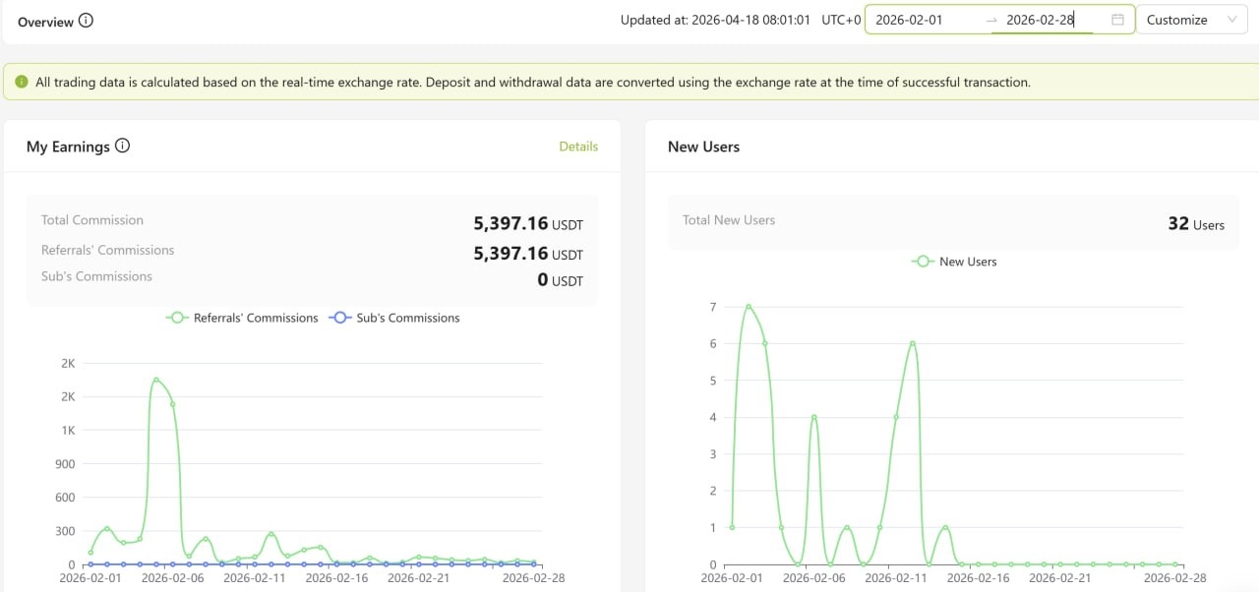This screenshot has width=1259, height=592.
Task: Open the Customize dropdown
Action: [1191, 20]
